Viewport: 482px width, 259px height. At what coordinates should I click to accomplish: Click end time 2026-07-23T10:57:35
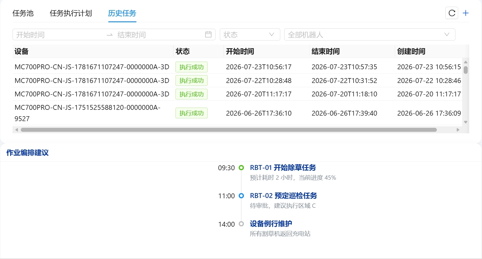coord(344,67)
